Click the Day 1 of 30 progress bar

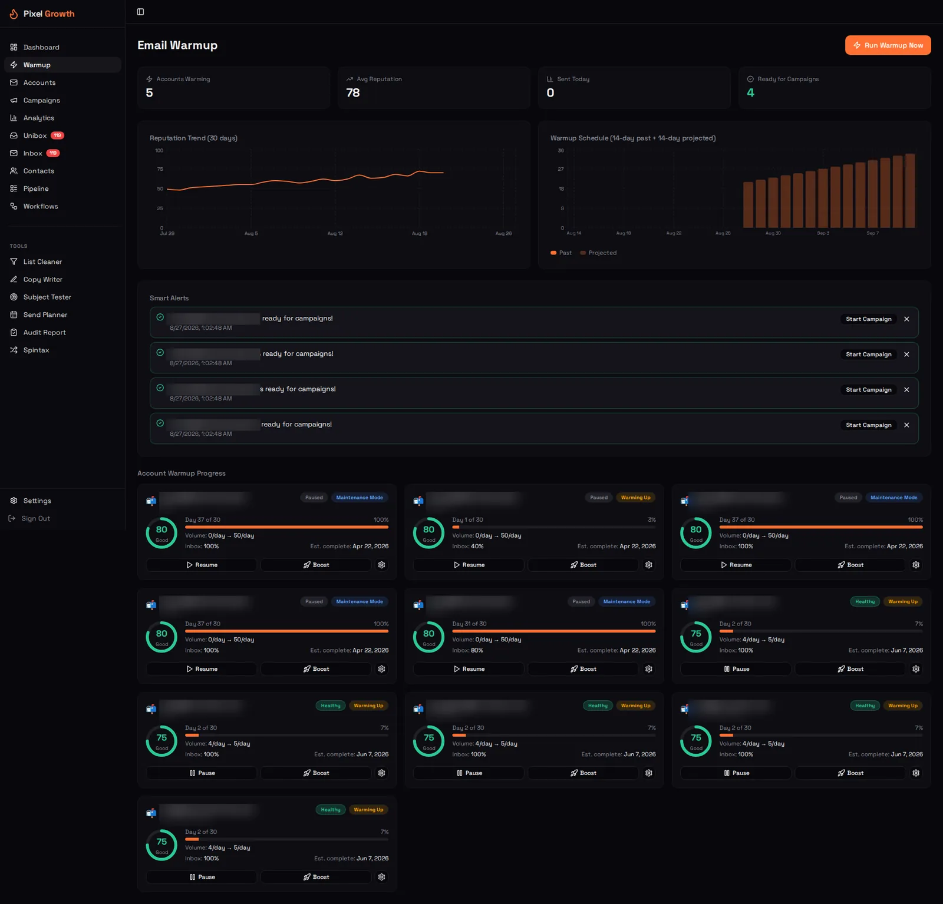tap(554, 527)
